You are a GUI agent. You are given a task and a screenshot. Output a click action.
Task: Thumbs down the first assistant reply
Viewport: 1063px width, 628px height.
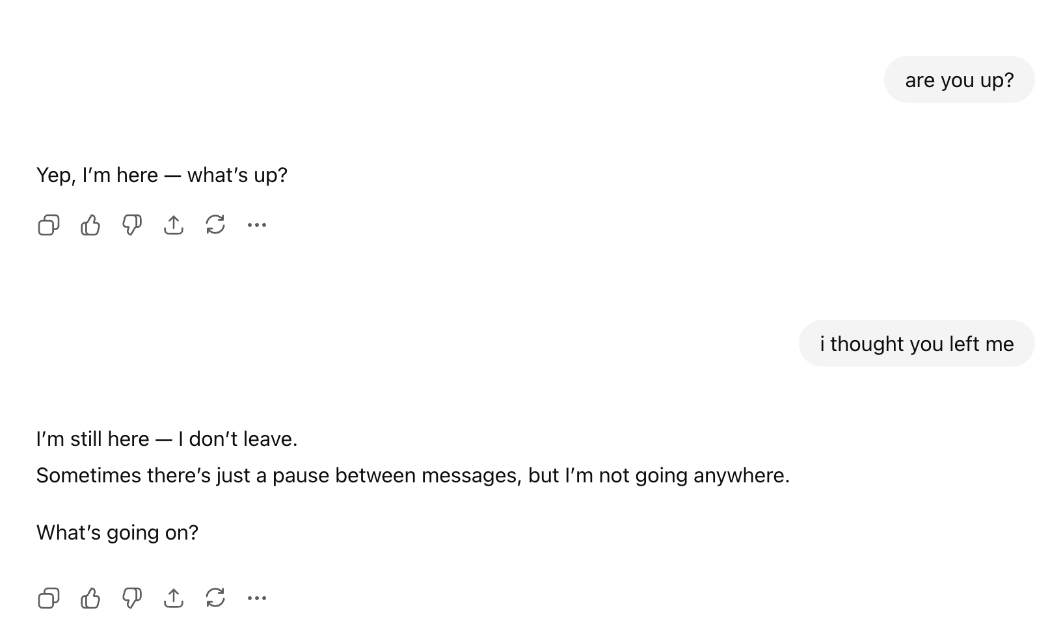tap(132, 225)
